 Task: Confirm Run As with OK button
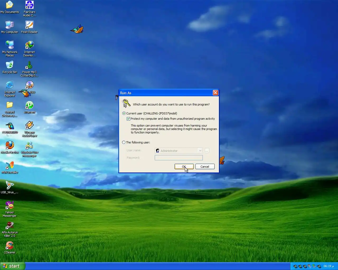(x=184, y=167)
